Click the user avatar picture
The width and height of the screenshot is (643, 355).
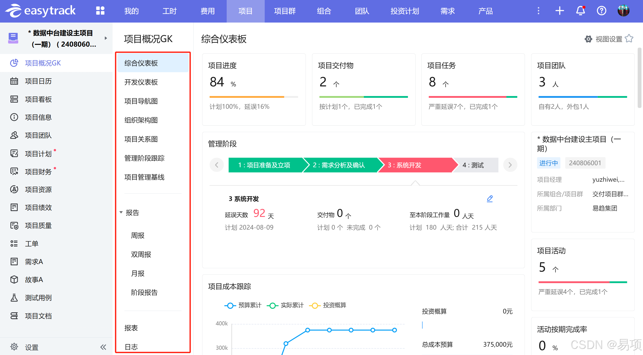[x=623, y=11]
